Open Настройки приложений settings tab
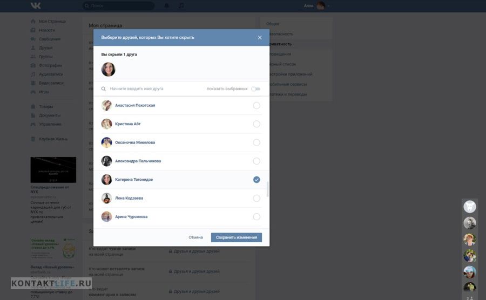Viewport: 486px width, 300px height. pos(291,74)
